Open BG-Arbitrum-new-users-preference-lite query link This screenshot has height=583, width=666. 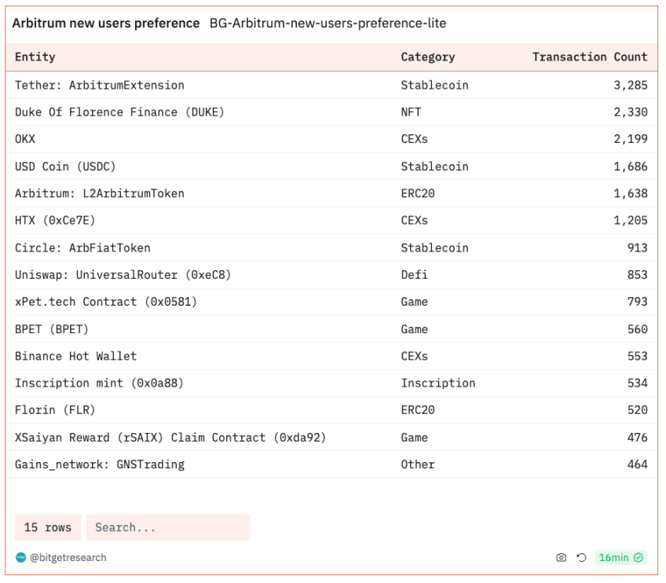tap(328, 24)
